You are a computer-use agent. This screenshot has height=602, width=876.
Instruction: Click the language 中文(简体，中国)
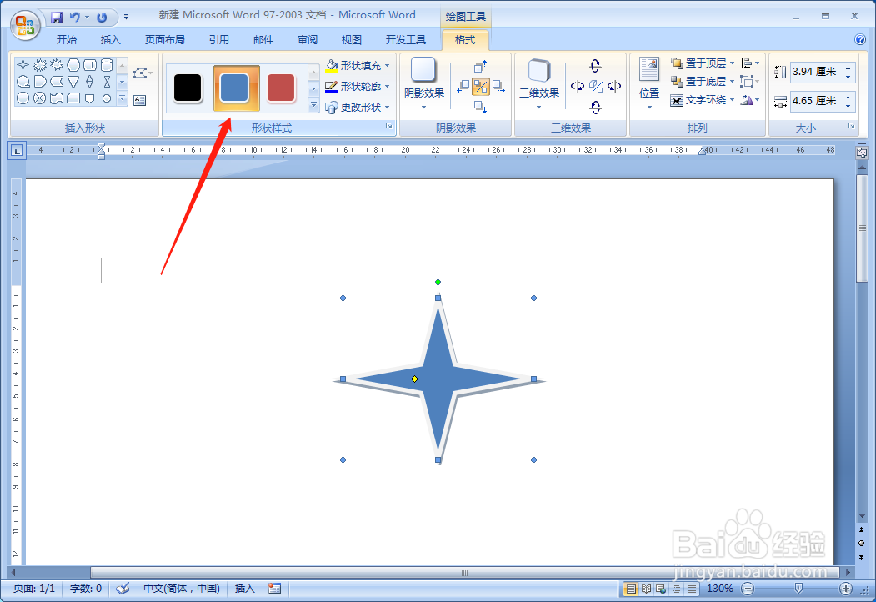pyautogui.click(x=182, y=588)
